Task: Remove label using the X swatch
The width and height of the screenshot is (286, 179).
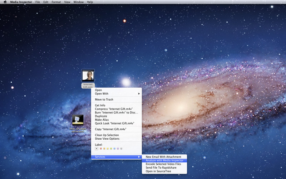Action: pos(97,149)
